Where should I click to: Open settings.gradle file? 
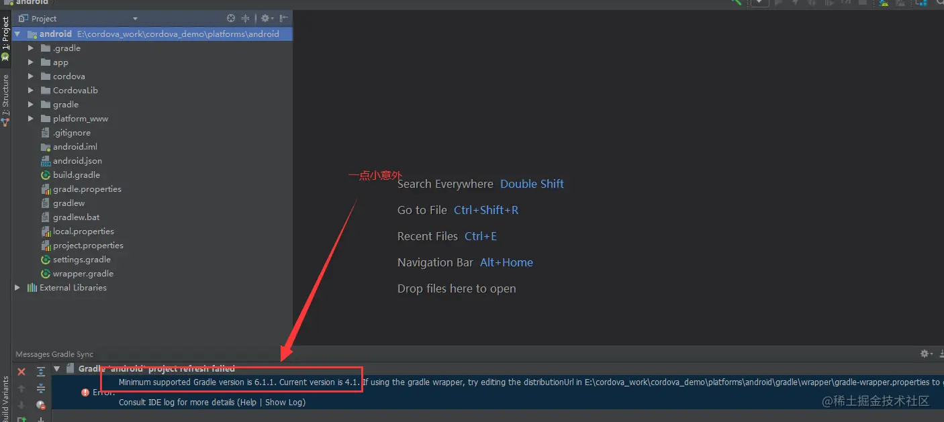pos(82,260)
